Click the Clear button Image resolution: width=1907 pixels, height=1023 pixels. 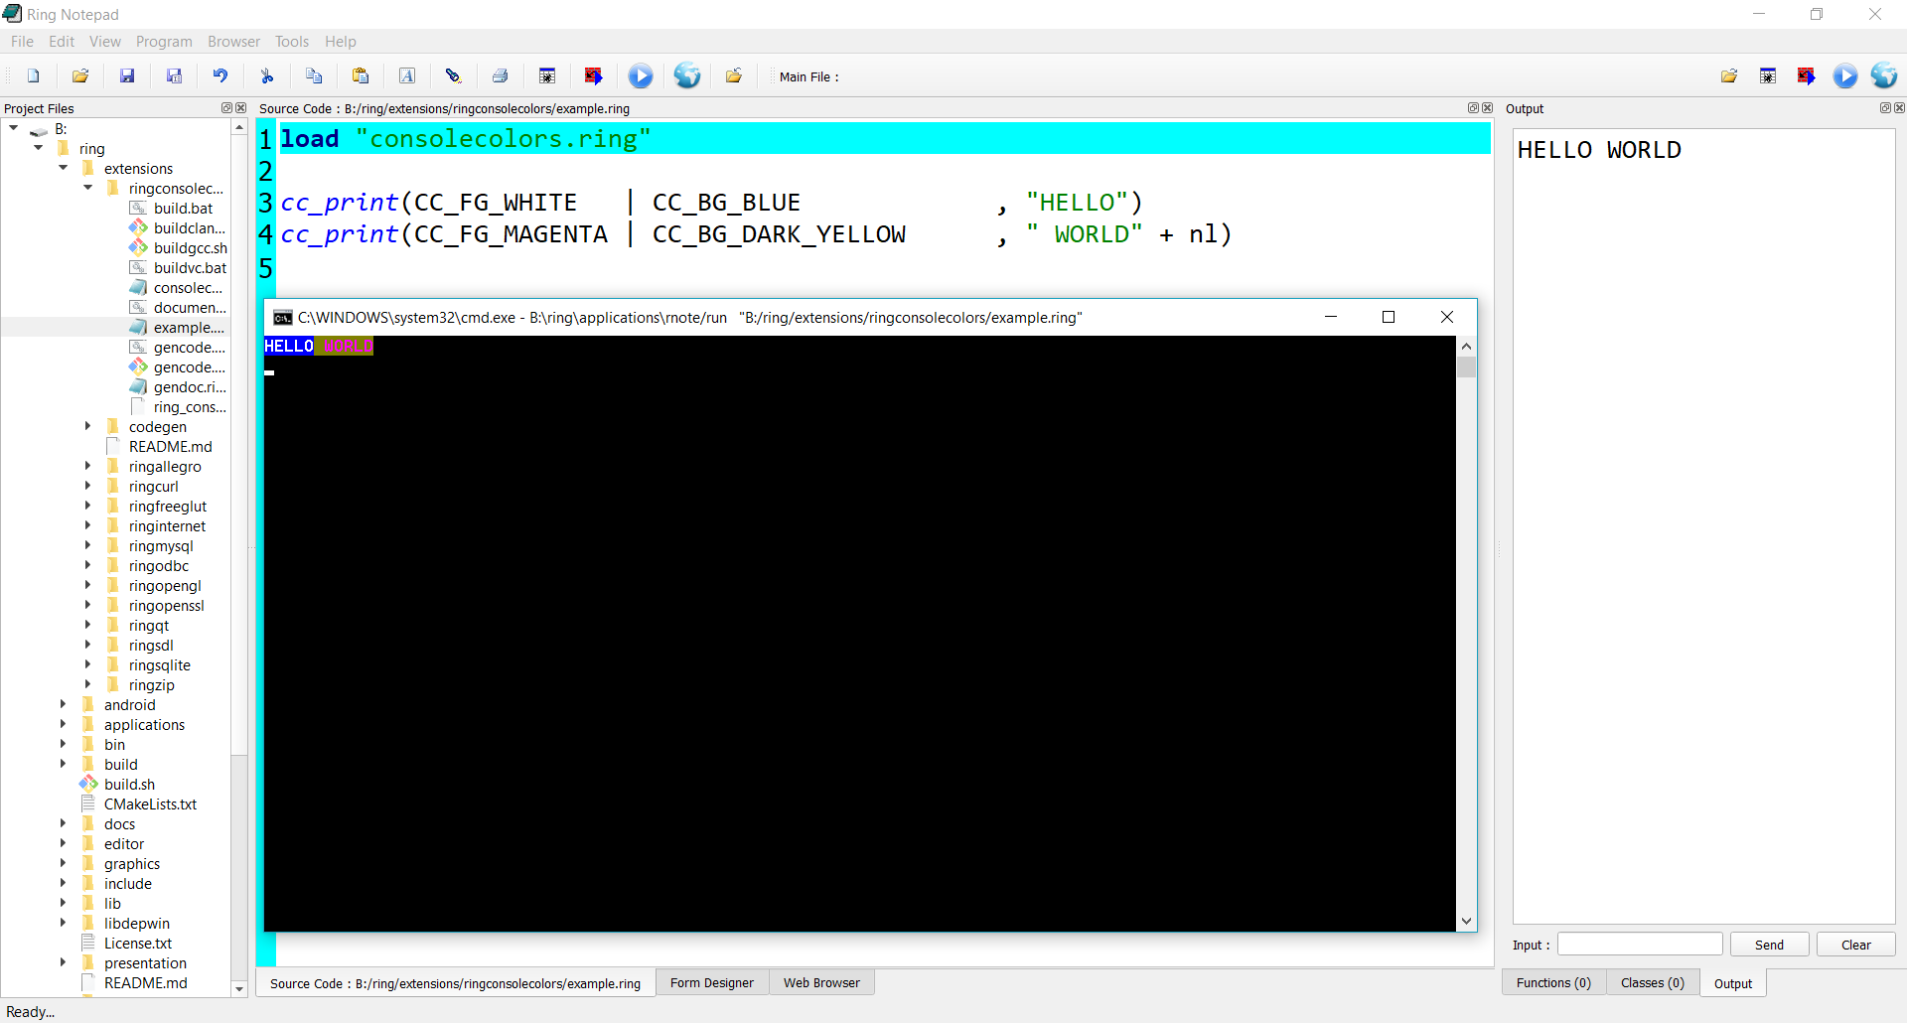tap(1855, 945)
